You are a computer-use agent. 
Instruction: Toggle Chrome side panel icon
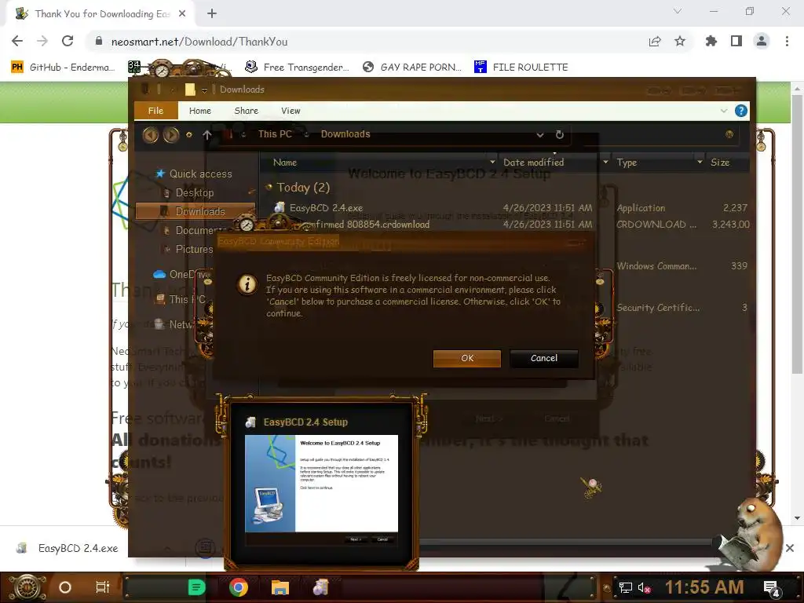[736, 41]
